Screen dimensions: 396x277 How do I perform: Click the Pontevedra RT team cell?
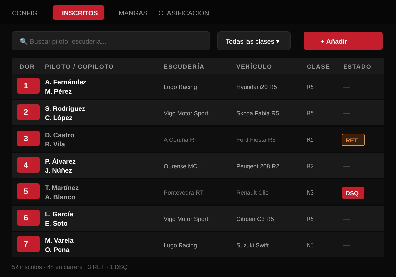[183, 193]
